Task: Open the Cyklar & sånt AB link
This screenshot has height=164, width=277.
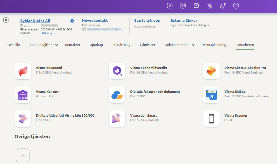Action: (35, 21)
